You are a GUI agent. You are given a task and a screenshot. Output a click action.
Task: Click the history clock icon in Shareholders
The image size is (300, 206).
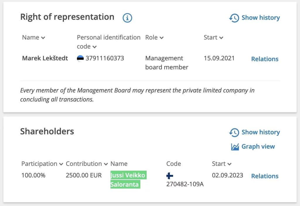click(234, 132)
